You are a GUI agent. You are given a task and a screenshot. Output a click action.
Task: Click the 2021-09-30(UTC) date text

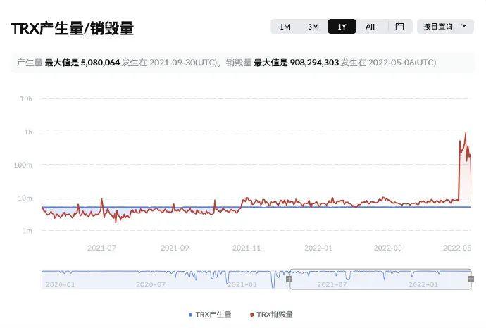pyautogui.click(x=183, y=63)
